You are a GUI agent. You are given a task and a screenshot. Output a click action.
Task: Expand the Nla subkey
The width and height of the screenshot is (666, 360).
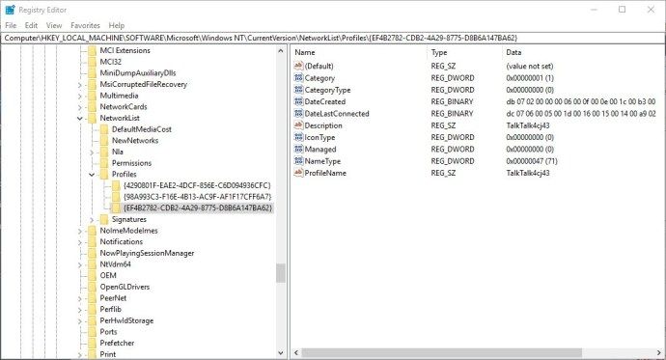coord(92,152)
